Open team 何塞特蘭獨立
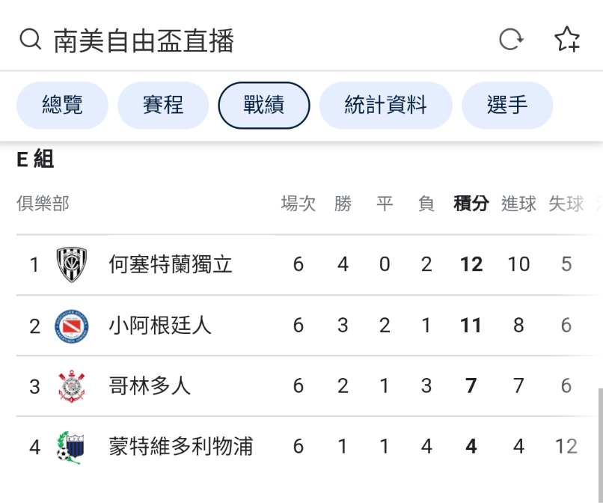 tap(171, 264)
